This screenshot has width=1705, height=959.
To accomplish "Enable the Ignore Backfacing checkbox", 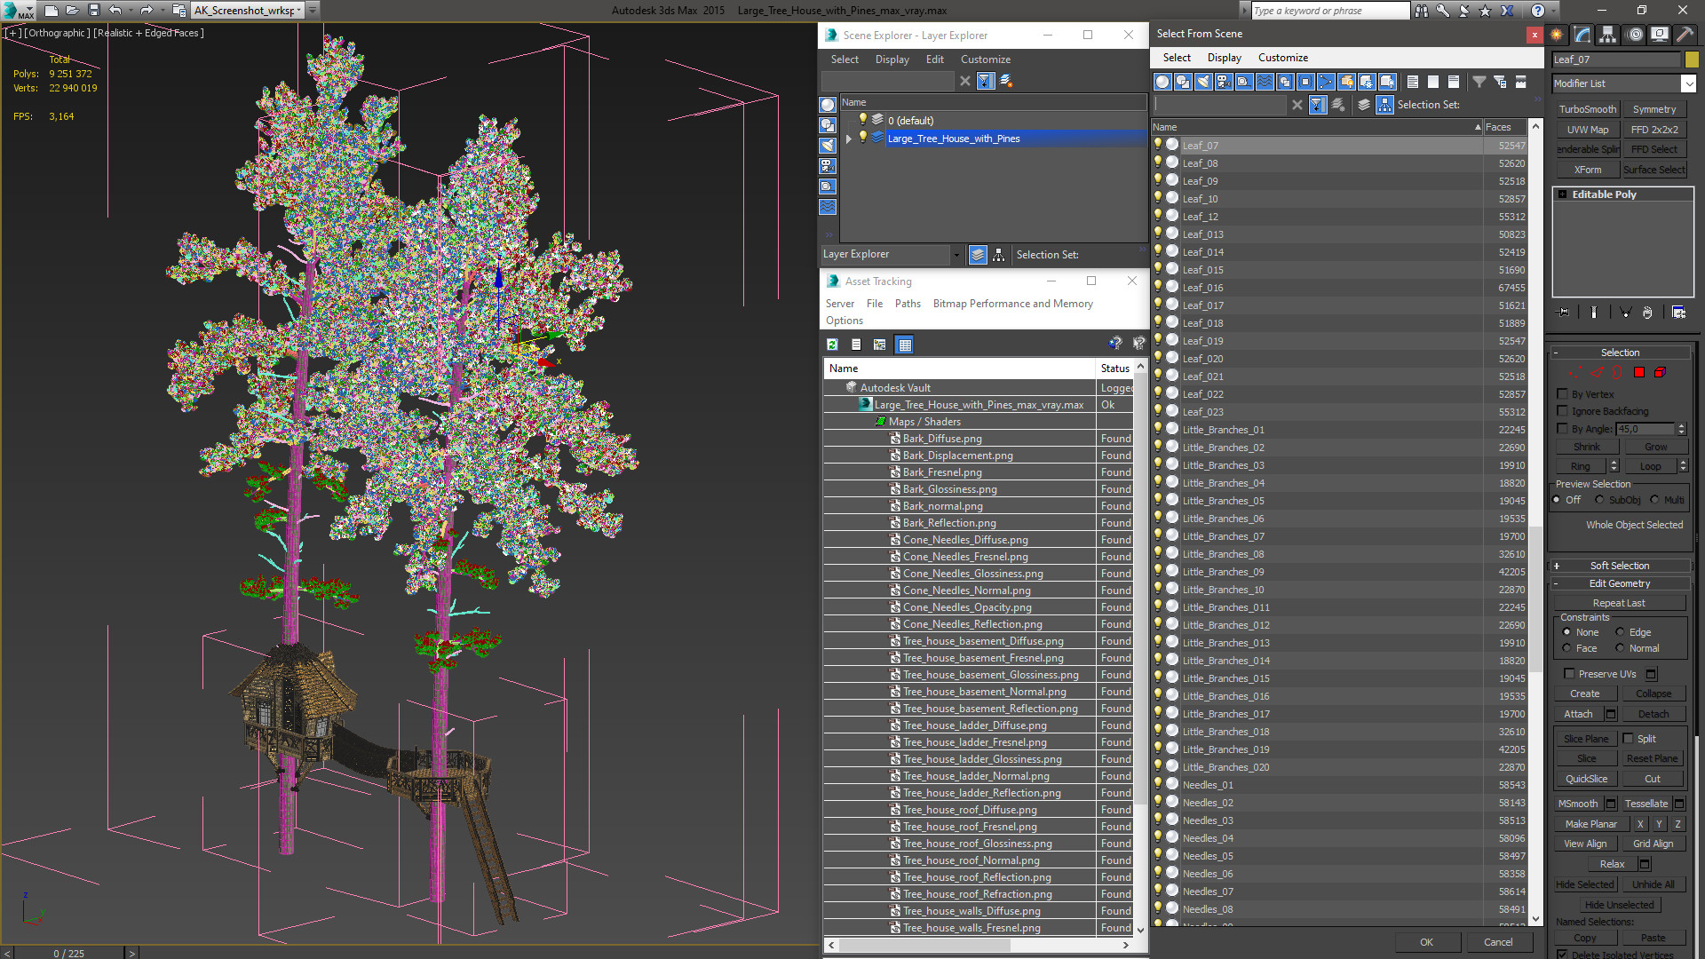I will 1563,411.
